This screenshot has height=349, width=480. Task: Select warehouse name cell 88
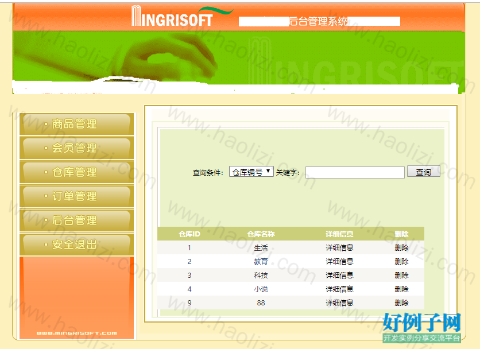261,303
